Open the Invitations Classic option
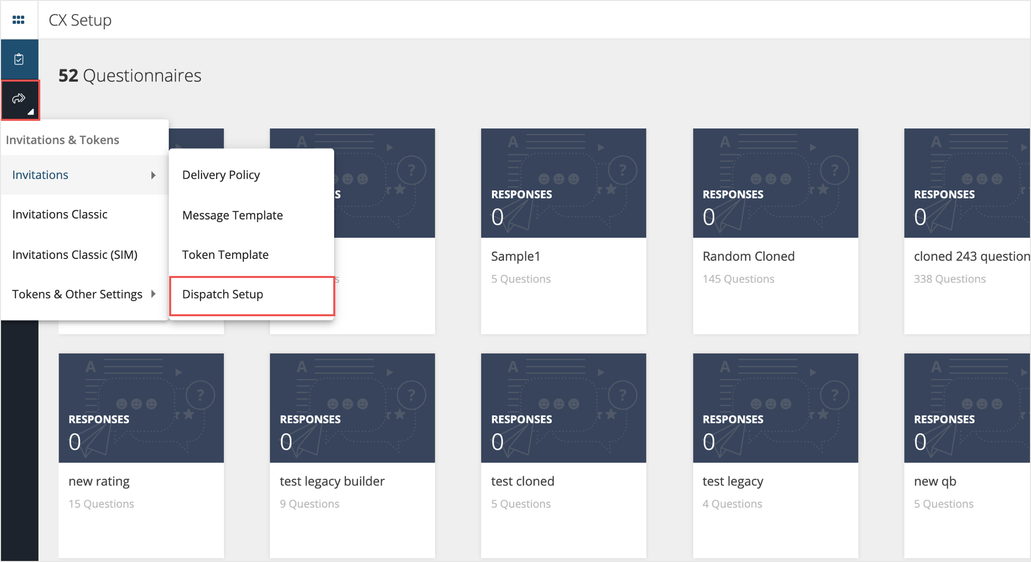The image size is (1031, 562). [x=59, y=215]
